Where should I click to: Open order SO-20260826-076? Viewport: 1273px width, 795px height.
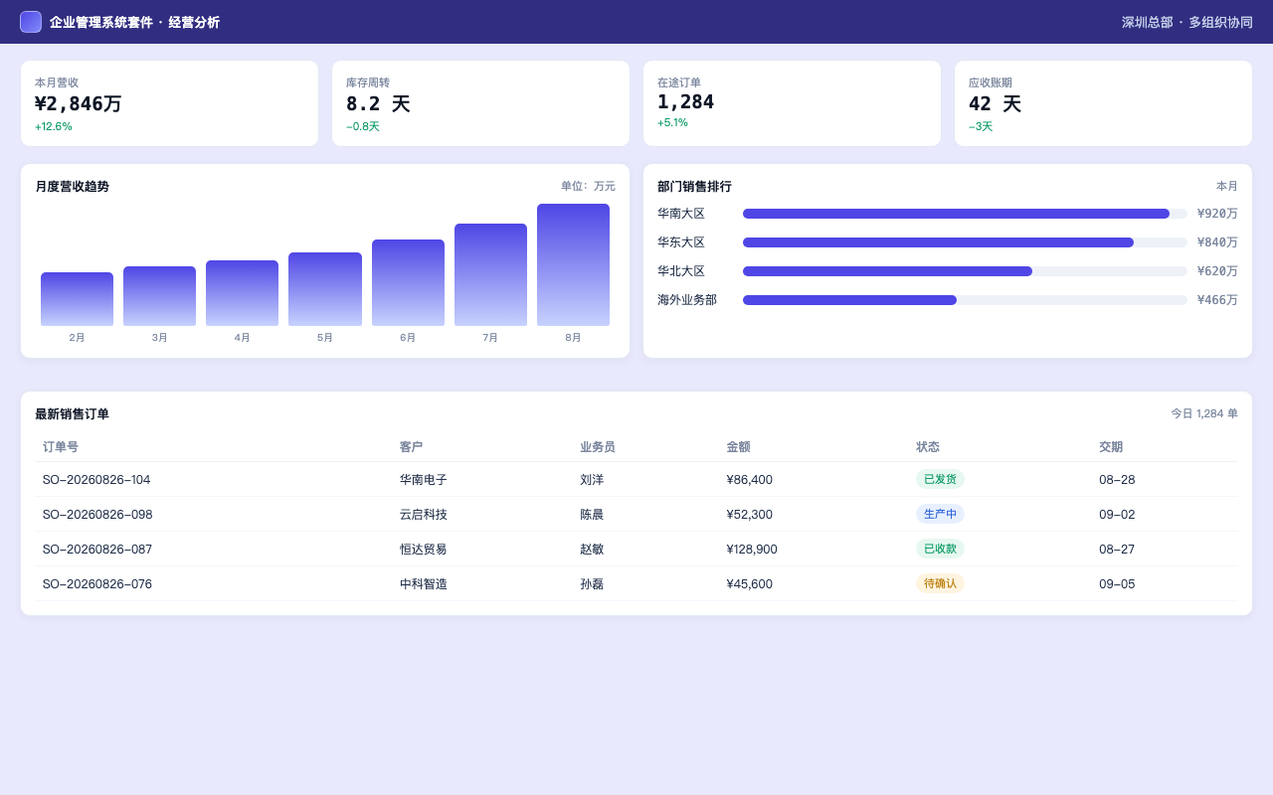click(x=97, y=583)
